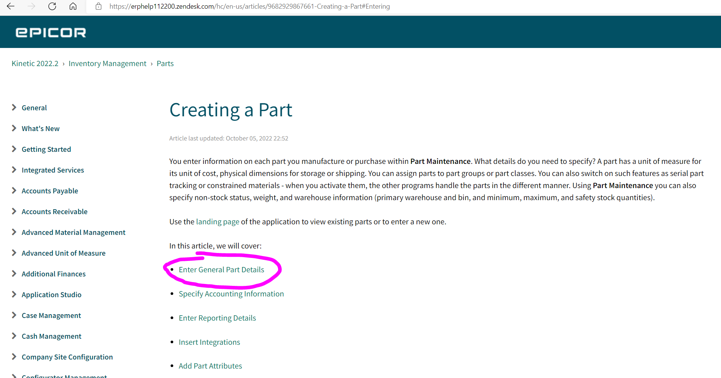Jump to Specify Accounting Information

pos(231,294)
